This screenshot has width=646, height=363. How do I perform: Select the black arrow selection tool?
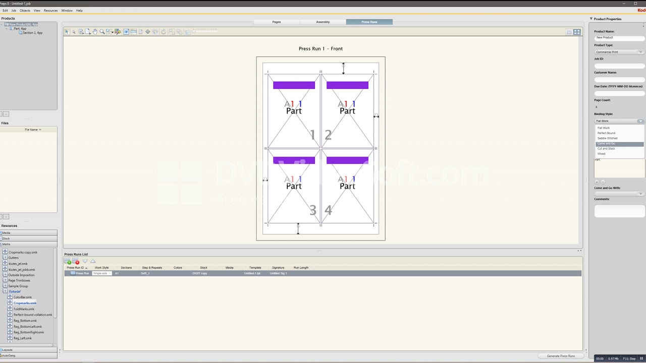(x=67, y=32)
